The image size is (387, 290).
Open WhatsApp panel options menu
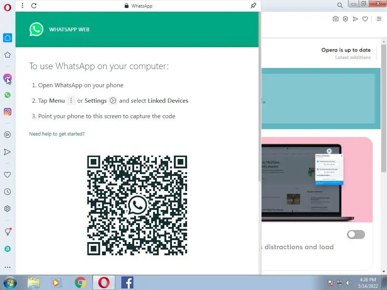(22, 5)
